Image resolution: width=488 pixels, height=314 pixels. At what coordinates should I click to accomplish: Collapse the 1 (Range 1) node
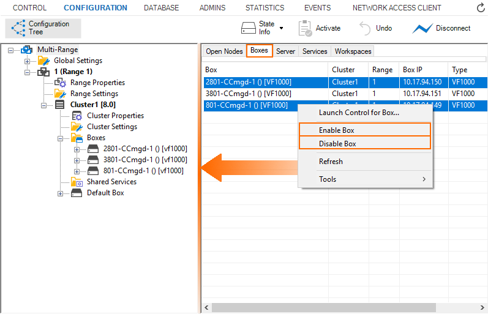(28, 72)
